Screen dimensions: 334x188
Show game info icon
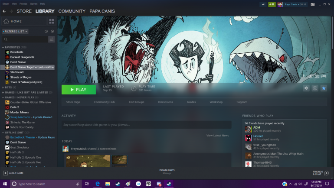tap(315, 88)
